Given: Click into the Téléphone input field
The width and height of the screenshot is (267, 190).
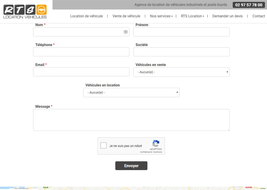Looking at the screenshot, I should pyautogui.click(x=81, y=52).
